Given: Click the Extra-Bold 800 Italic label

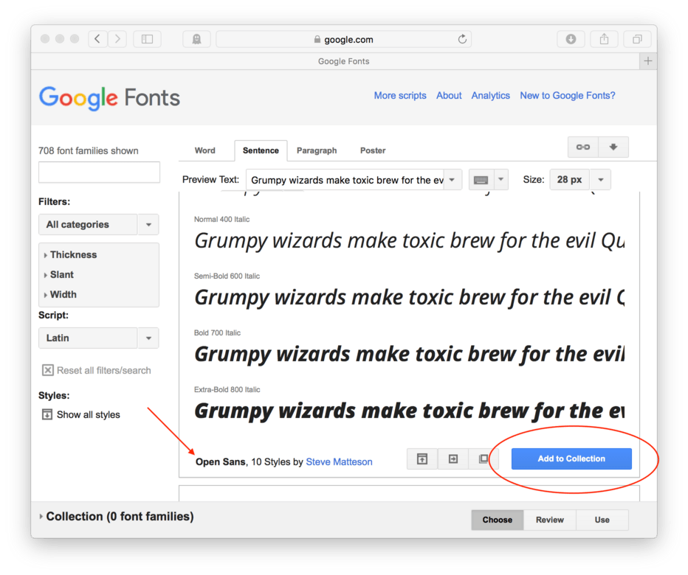Looking at the screenshot, I should point(227,390).
